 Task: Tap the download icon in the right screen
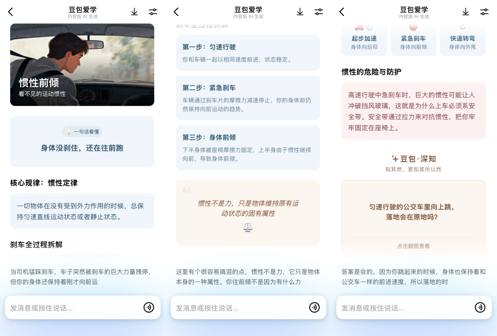466,12
